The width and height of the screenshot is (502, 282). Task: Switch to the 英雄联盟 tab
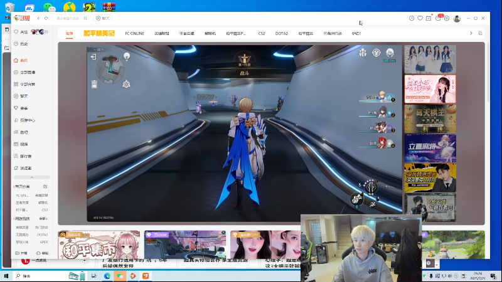click(162, 33)
